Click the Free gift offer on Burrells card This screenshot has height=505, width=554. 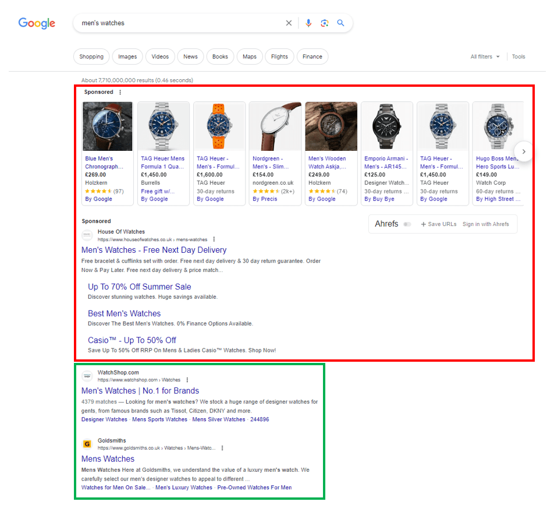tap(158, 191)
